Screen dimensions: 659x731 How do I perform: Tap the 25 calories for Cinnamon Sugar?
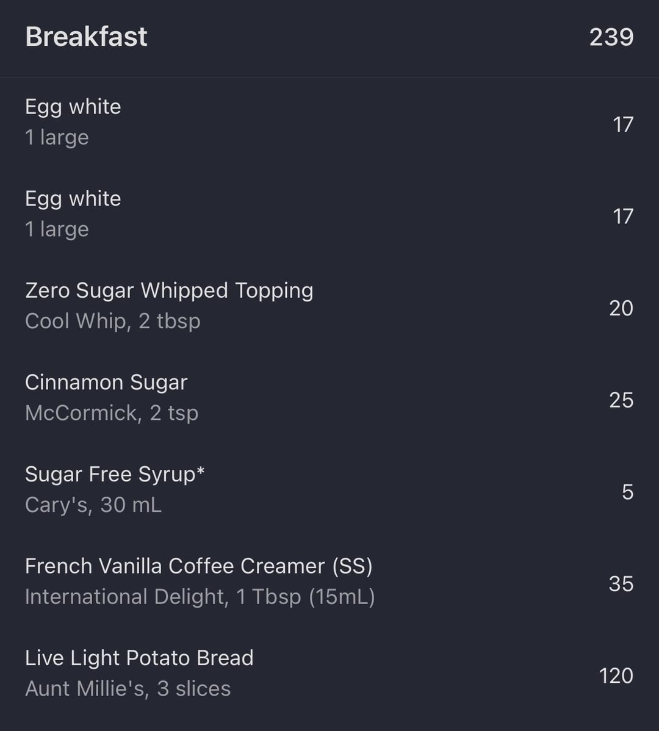pyautogui.click(x=621, y=400)
